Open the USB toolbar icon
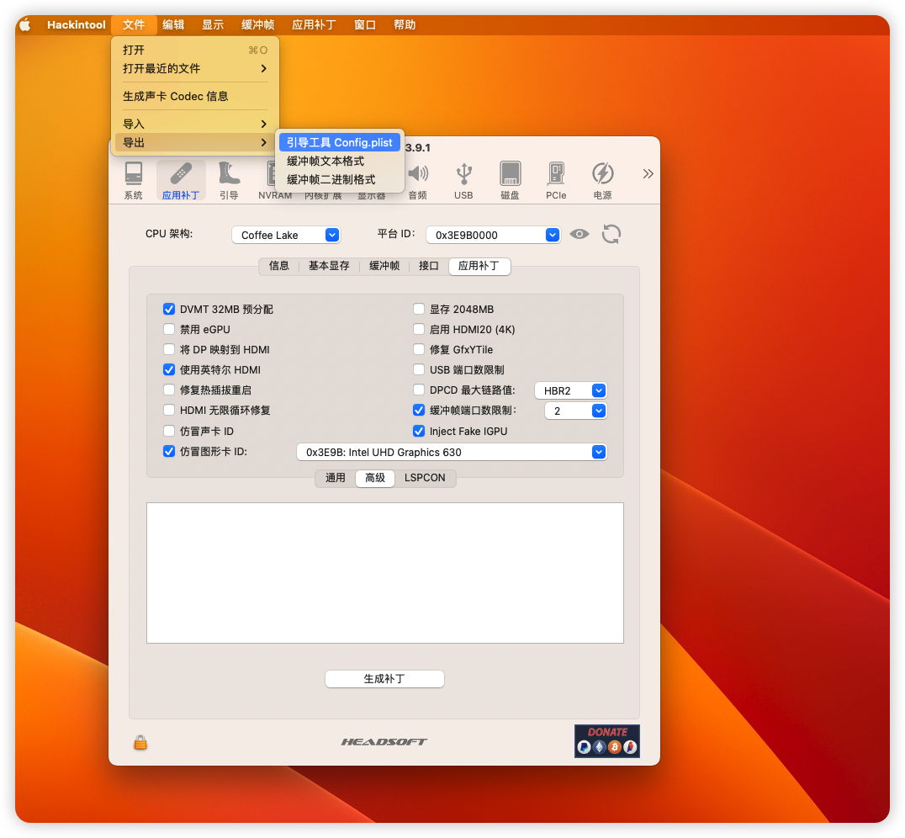905x838 pixels. point(463,180)
